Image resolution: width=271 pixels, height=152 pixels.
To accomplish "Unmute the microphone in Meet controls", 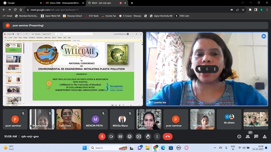I will (102, 137).
